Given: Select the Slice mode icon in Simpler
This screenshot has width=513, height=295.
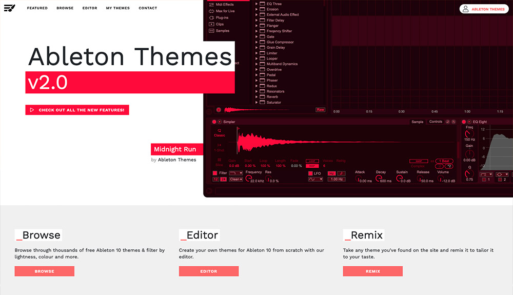Looking at the screenshot, I should (219, 160).
